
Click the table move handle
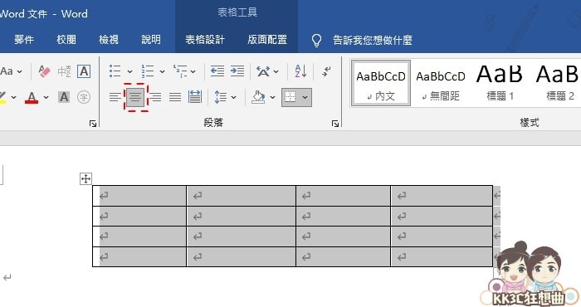point(86,179)
